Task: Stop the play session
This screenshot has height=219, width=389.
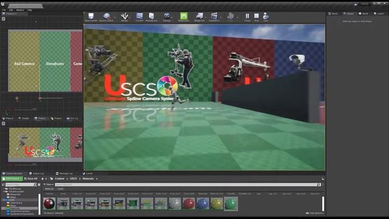Action: [x=256, y=16]
